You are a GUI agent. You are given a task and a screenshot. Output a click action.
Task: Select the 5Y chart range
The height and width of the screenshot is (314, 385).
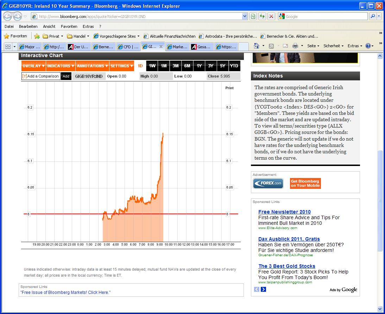(223, 66)
